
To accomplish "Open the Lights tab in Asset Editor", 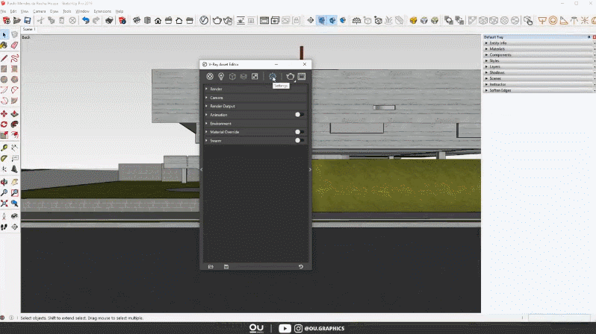I will [221, 76].
